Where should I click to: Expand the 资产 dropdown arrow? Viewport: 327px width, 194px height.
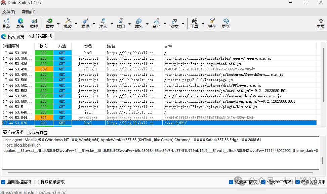165,24
